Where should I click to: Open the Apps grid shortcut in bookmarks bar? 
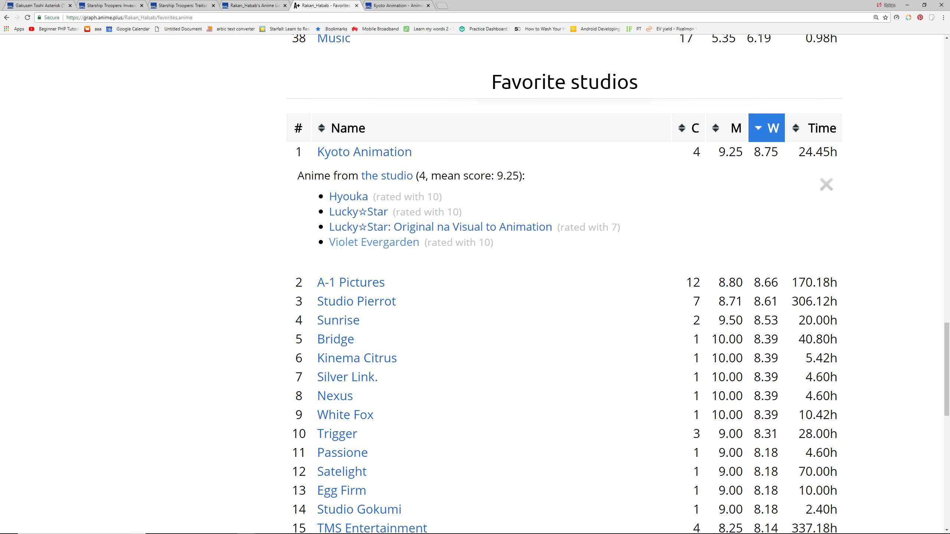click(14, 29)
